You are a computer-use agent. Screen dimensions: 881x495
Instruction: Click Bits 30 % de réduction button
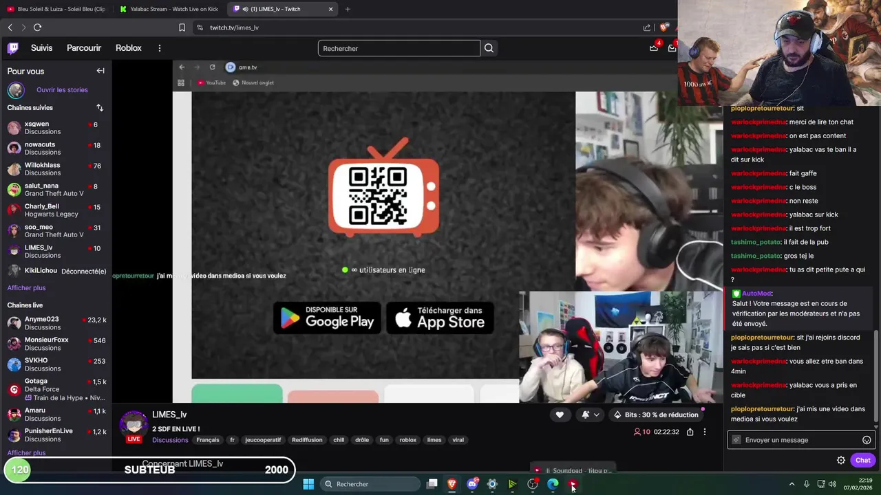[655, 415]
